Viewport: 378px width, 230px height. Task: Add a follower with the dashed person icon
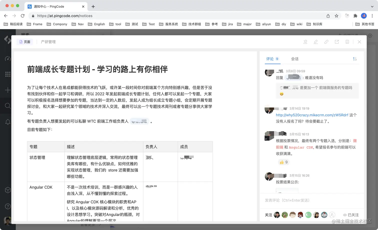(332, 215)
